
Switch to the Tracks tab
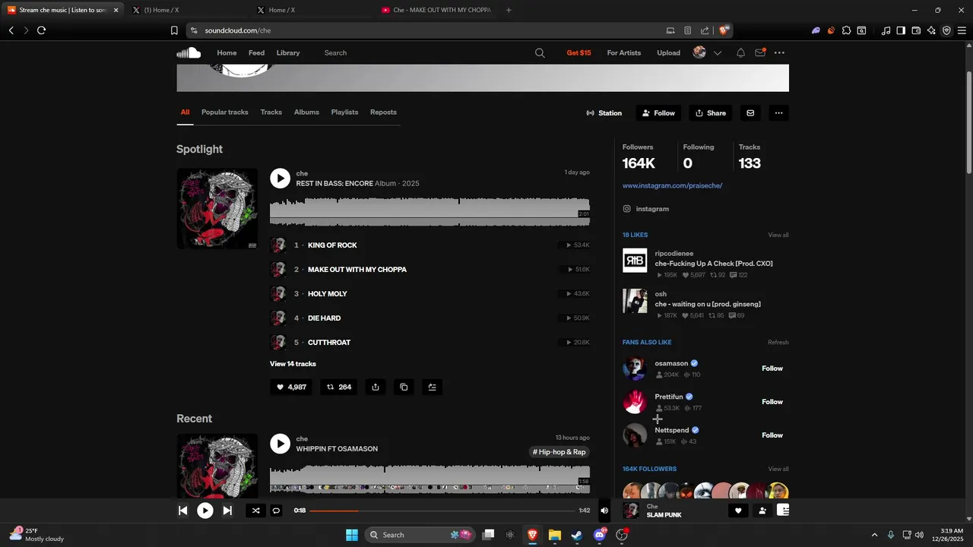click(x=271, y=112)
